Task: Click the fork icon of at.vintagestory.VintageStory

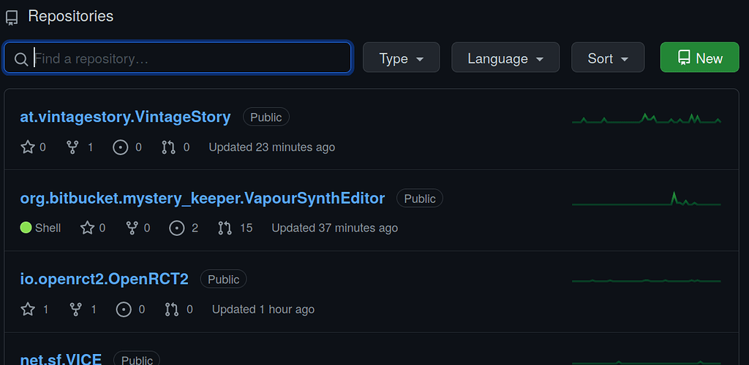Action: (72, 147)
